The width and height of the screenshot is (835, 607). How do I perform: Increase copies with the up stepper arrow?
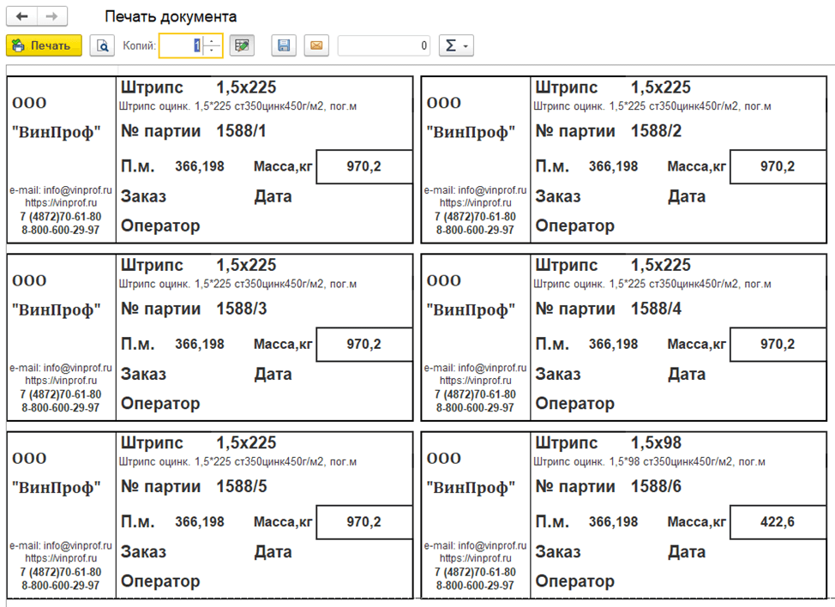click(x=212, y=40)
